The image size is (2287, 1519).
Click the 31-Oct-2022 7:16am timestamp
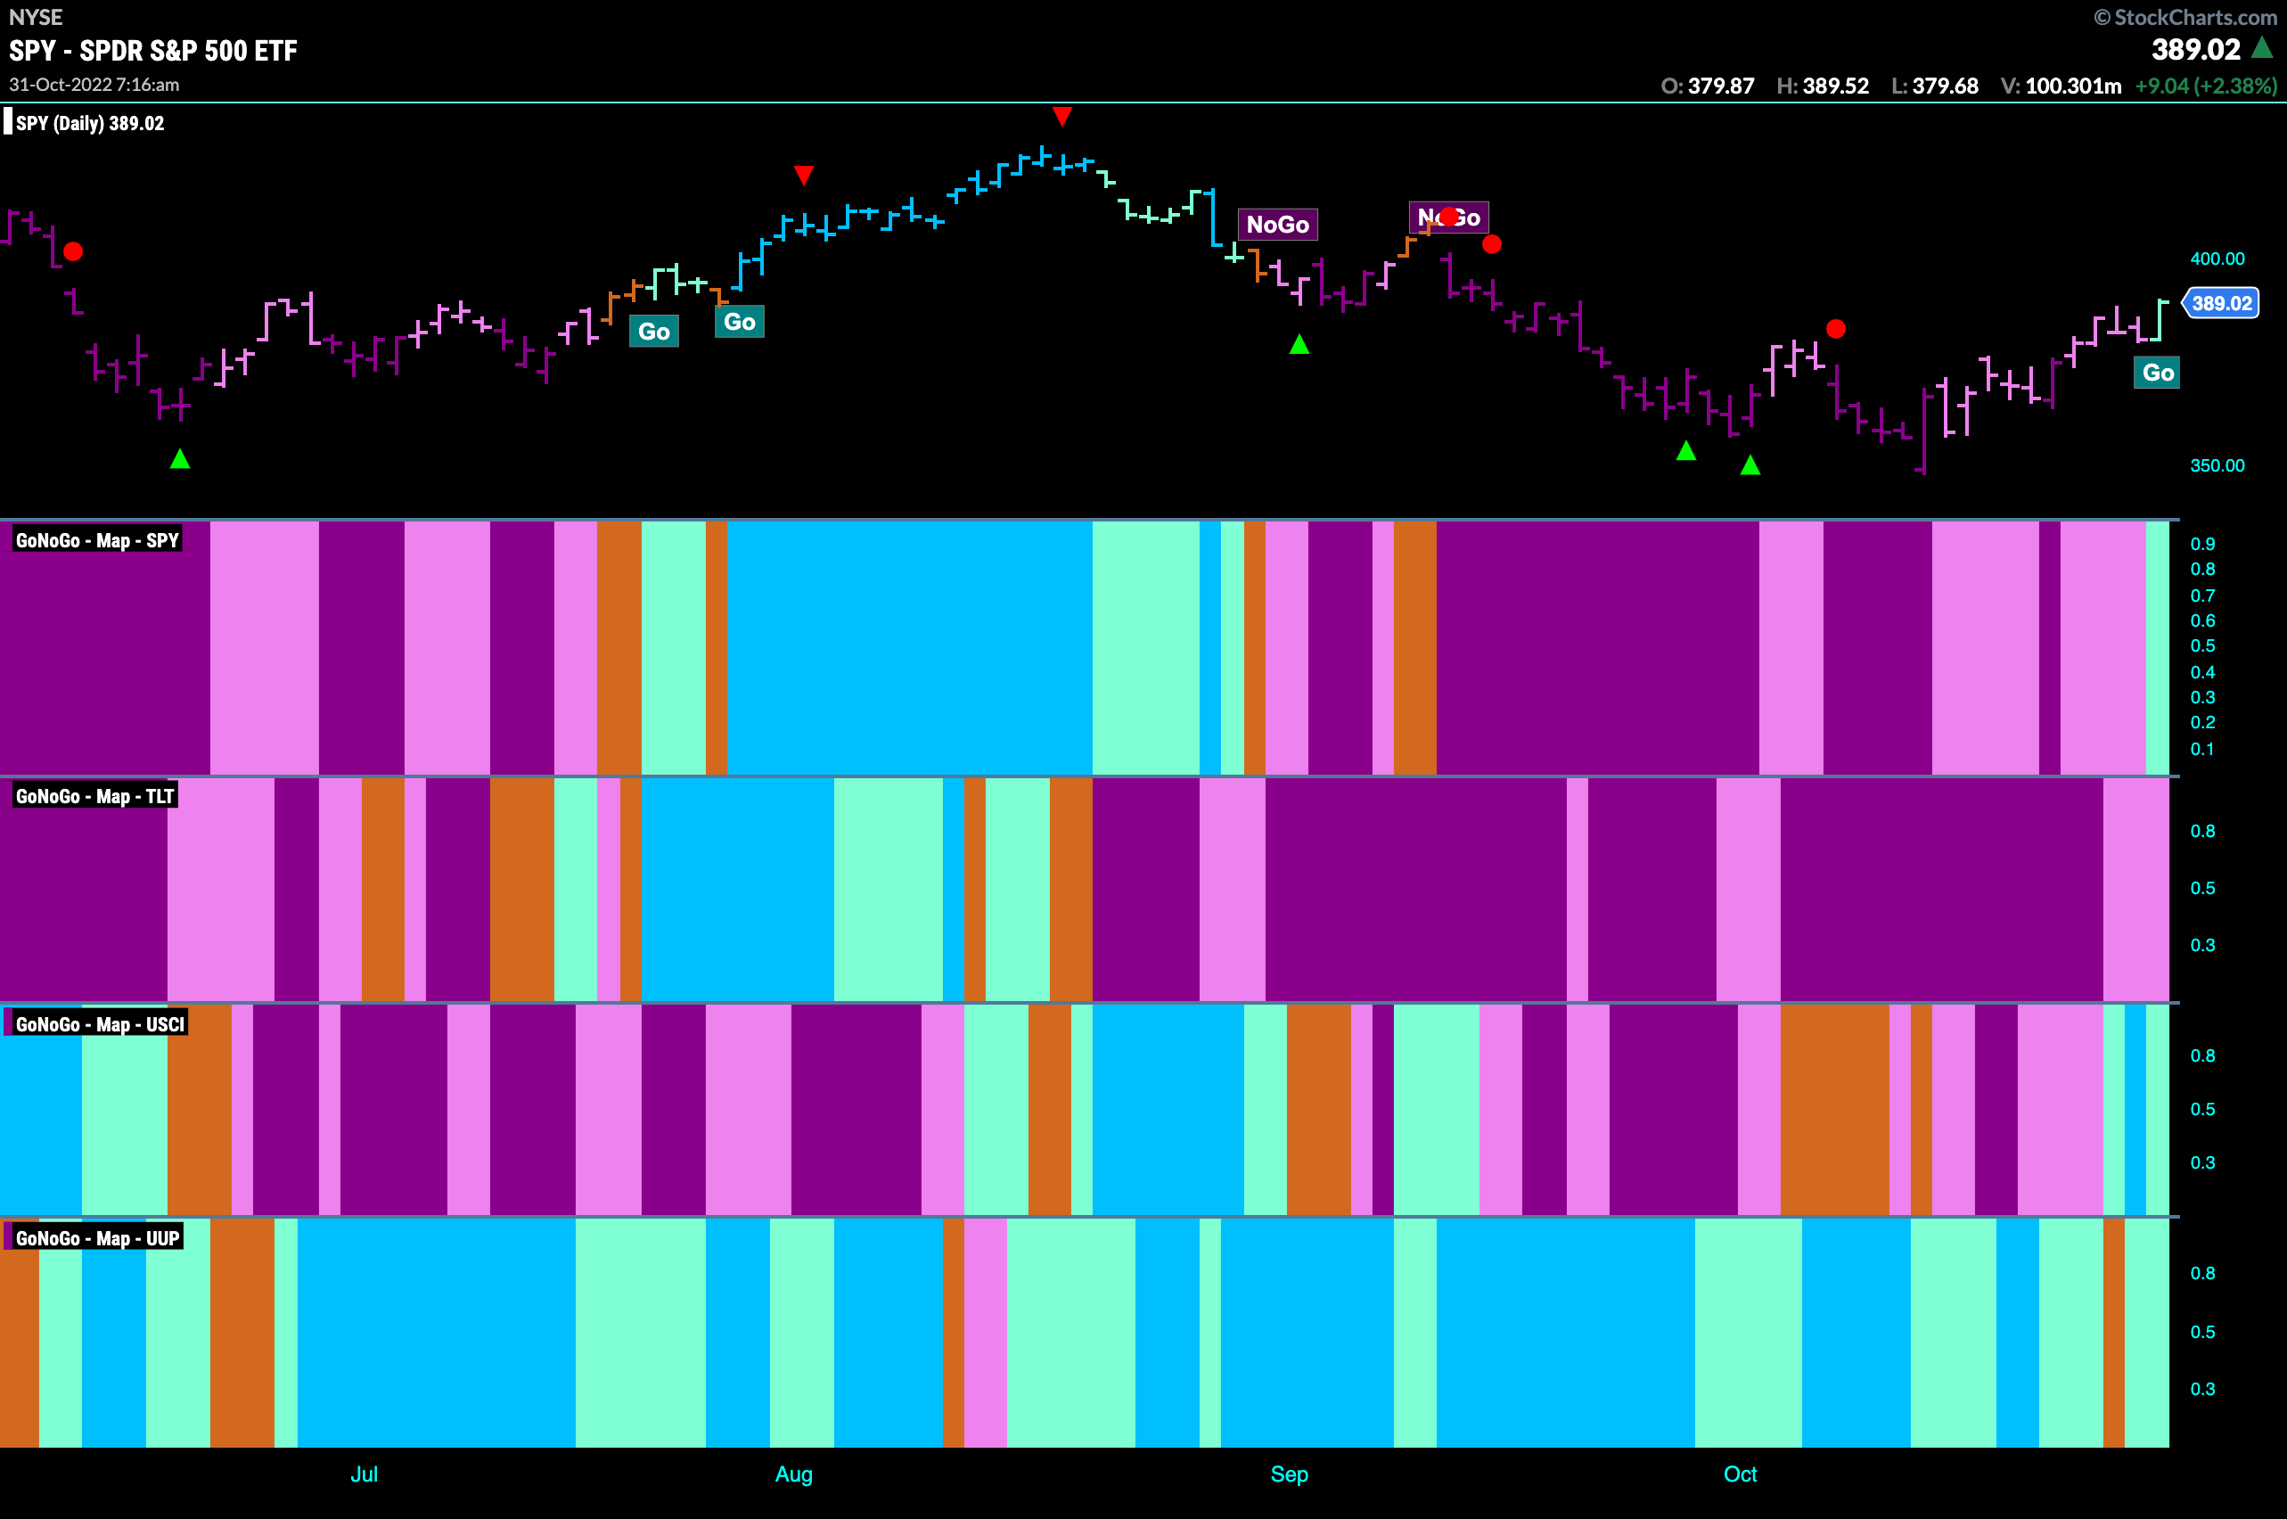(x=94, y=86)
